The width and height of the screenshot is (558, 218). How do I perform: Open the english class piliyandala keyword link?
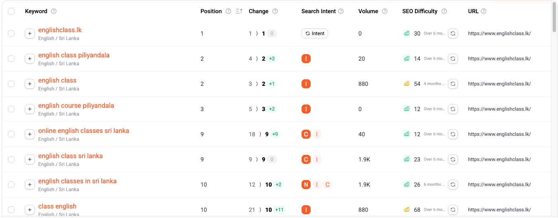(74, 55)
